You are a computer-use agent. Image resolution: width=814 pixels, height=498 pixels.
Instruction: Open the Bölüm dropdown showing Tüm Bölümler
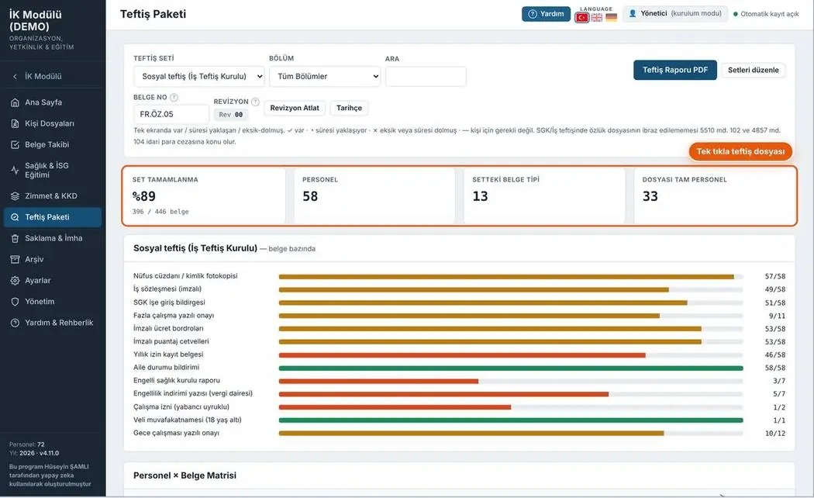point(325,76)
